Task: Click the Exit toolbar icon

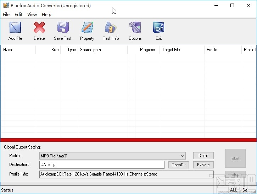Action: pyautogui.click(x=159, y=27)
